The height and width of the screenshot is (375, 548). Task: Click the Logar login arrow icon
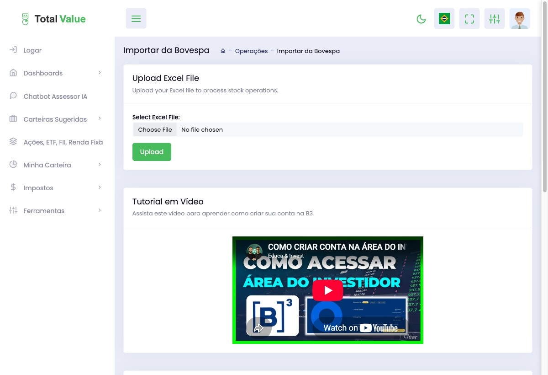click(x=13, y=50)
